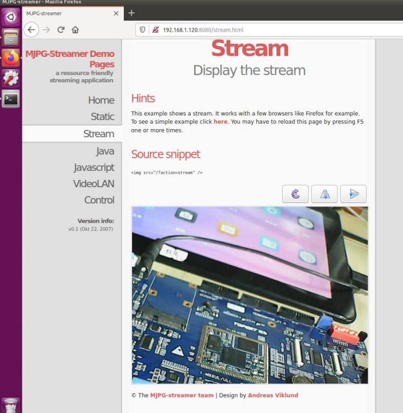Screen dimensions: 403x413
Task: Click the large 'Stream' page heading
Action: pyautogui.click(x=250, y=49)
